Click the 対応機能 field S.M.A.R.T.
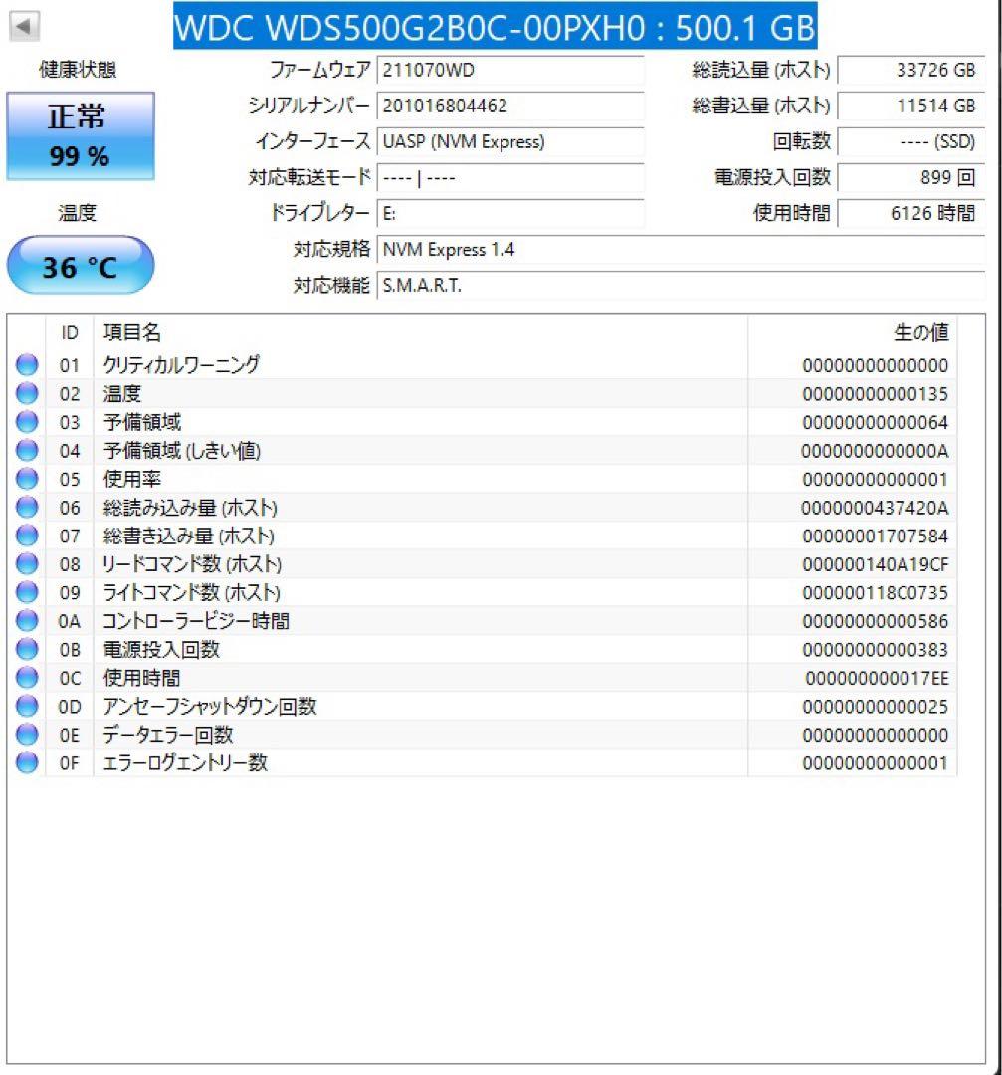Screen dimensions: 1002x1075 click(682, 286)
